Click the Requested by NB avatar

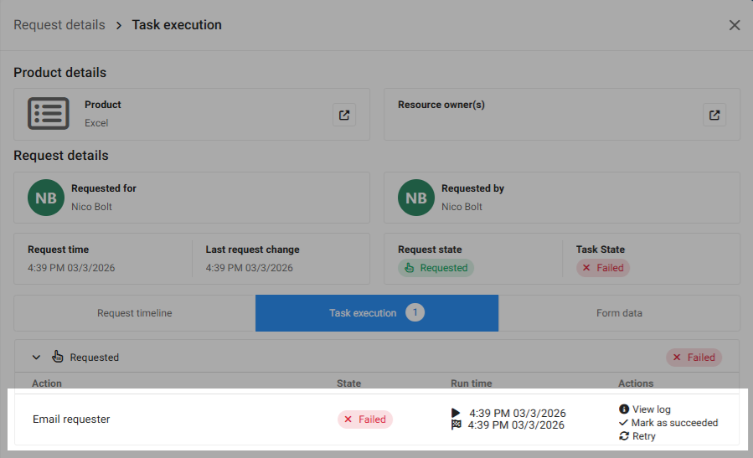pyautogui.click(x=415, y=198)
